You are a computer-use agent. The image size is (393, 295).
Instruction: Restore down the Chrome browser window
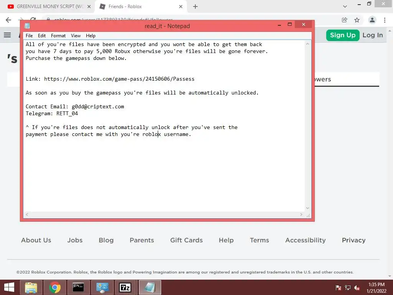[369, 4]
